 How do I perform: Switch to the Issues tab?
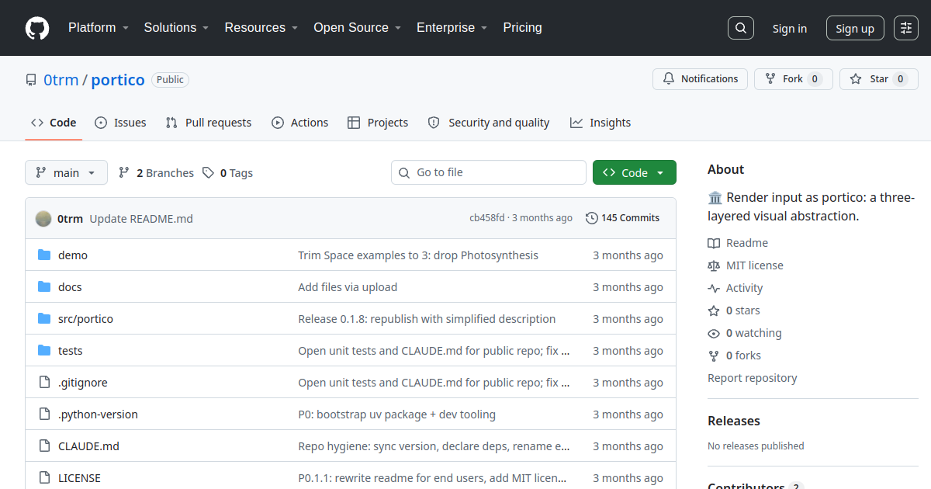coord(120,123)
